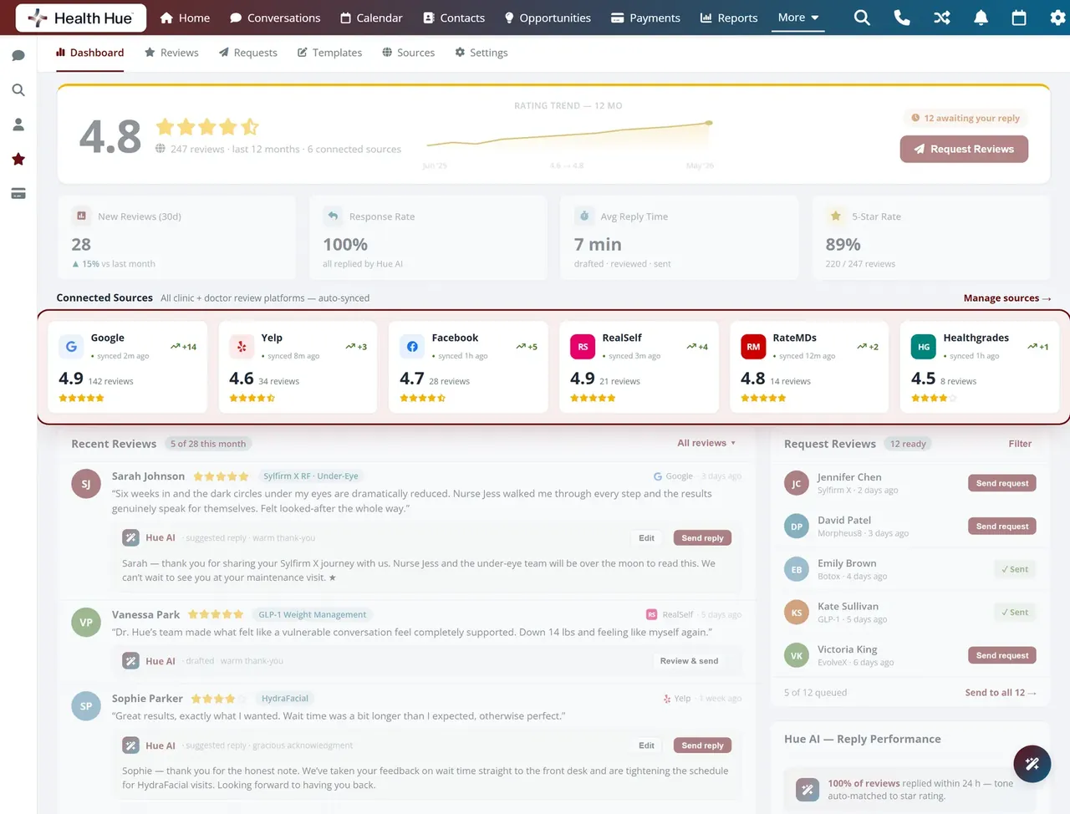The image size is (1070, 814).
Task: Click GLP-1 Weight Management tag
Action: 312,614
